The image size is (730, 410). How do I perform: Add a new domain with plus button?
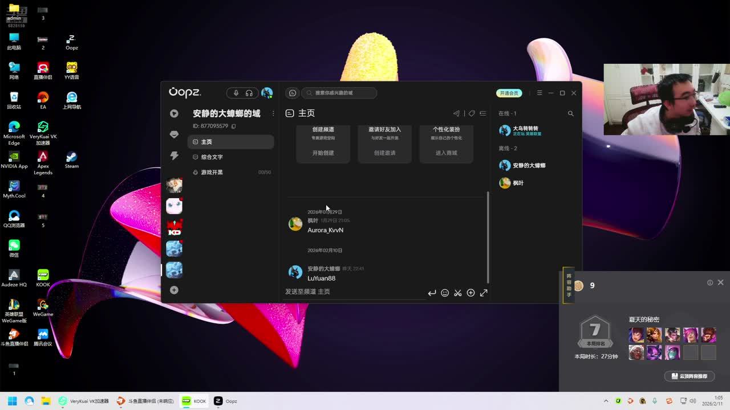tap(174, 290)
